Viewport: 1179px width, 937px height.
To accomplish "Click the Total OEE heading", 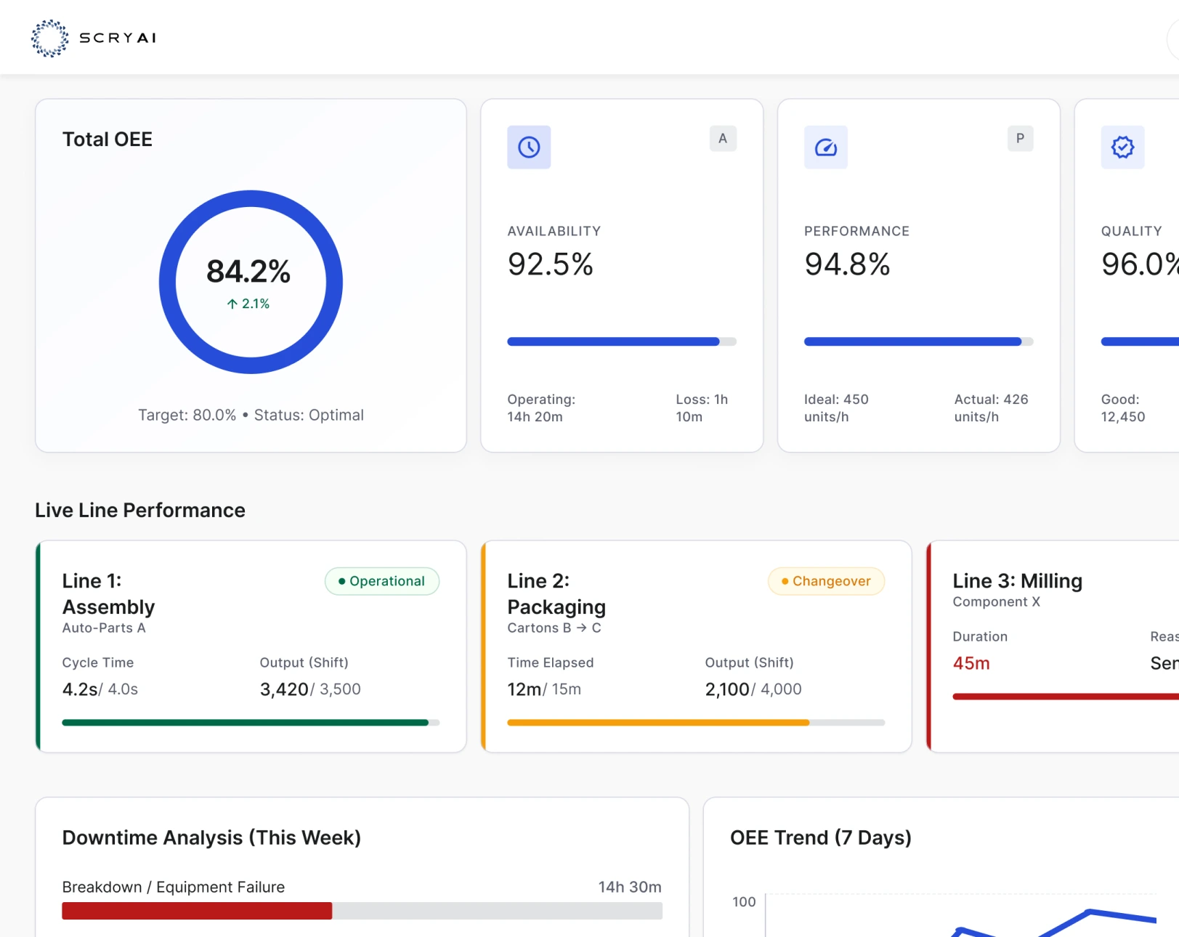I will (108, 139).
